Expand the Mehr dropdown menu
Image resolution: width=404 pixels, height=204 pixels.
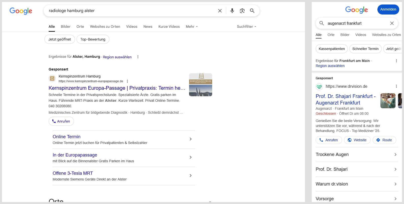pos(192,26)
